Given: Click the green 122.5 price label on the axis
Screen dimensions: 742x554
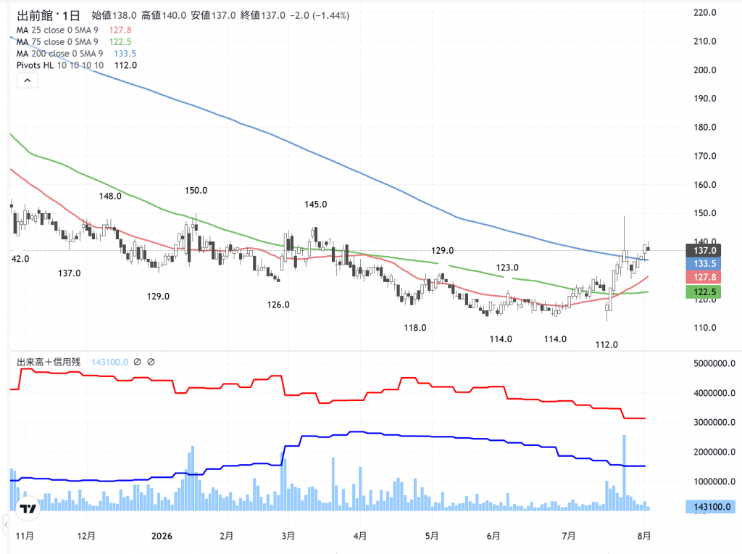Looking at the screenshot, I should (x=703, y=292).
